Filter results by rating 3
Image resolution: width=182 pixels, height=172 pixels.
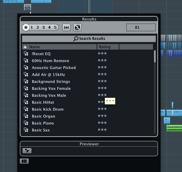(44, 27)
